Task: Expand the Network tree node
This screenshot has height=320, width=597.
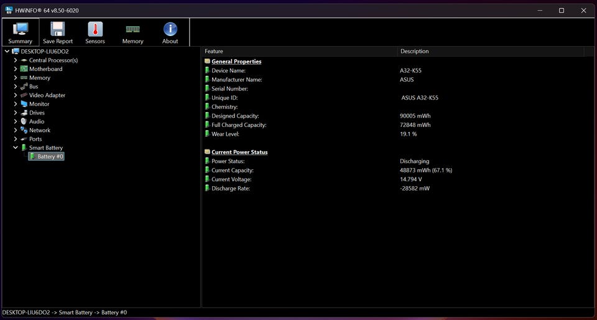Action: (x=15, y=130)
